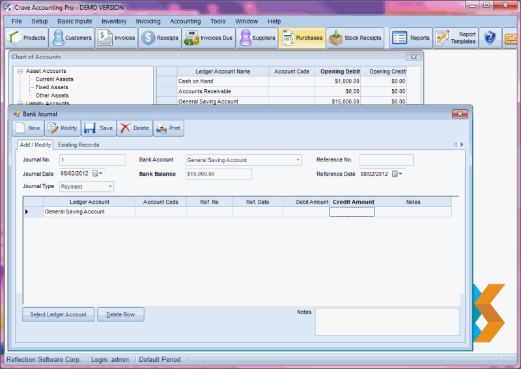Click New in Bank Journal toolbar
This screenshot has height=369, width=521.
coord(28,128)
